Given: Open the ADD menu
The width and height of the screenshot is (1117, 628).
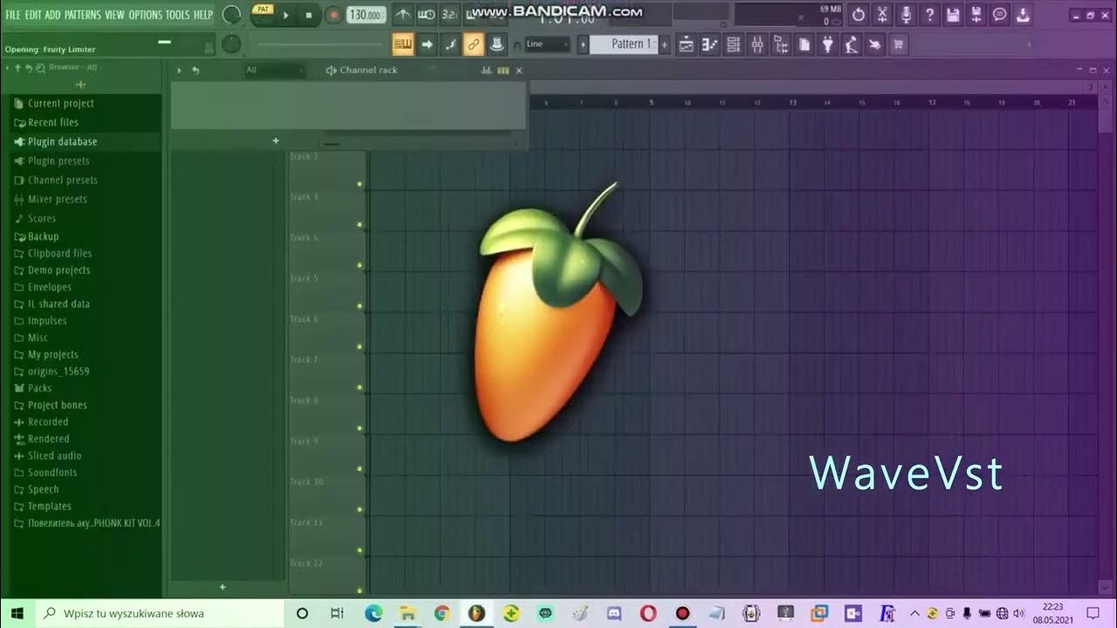Looking at the screenshot, I should pos(53,15).
